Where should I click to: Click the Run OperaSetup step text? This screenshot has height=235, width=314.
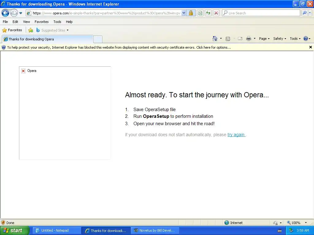[x=173, y=116]
